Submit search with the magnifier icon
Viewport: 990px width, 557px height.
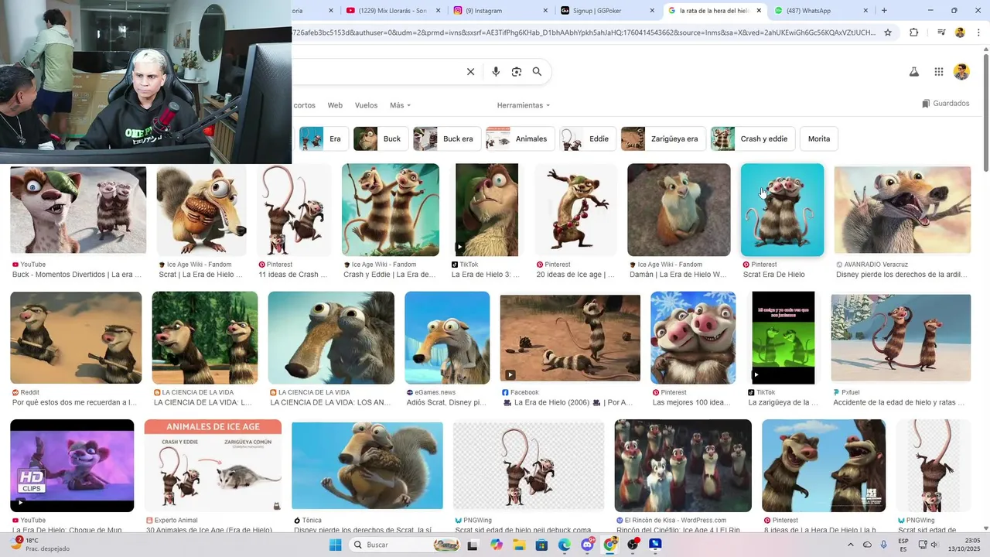pyautogui.click(x=537, y=72)
